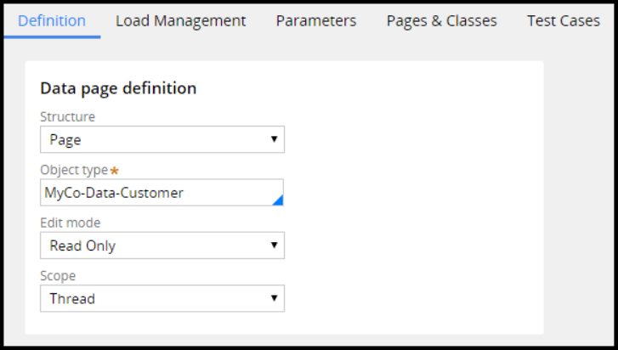Screen dimensions: 618x350
Task: Click the Edit mode field label
Action: [70, 223]
